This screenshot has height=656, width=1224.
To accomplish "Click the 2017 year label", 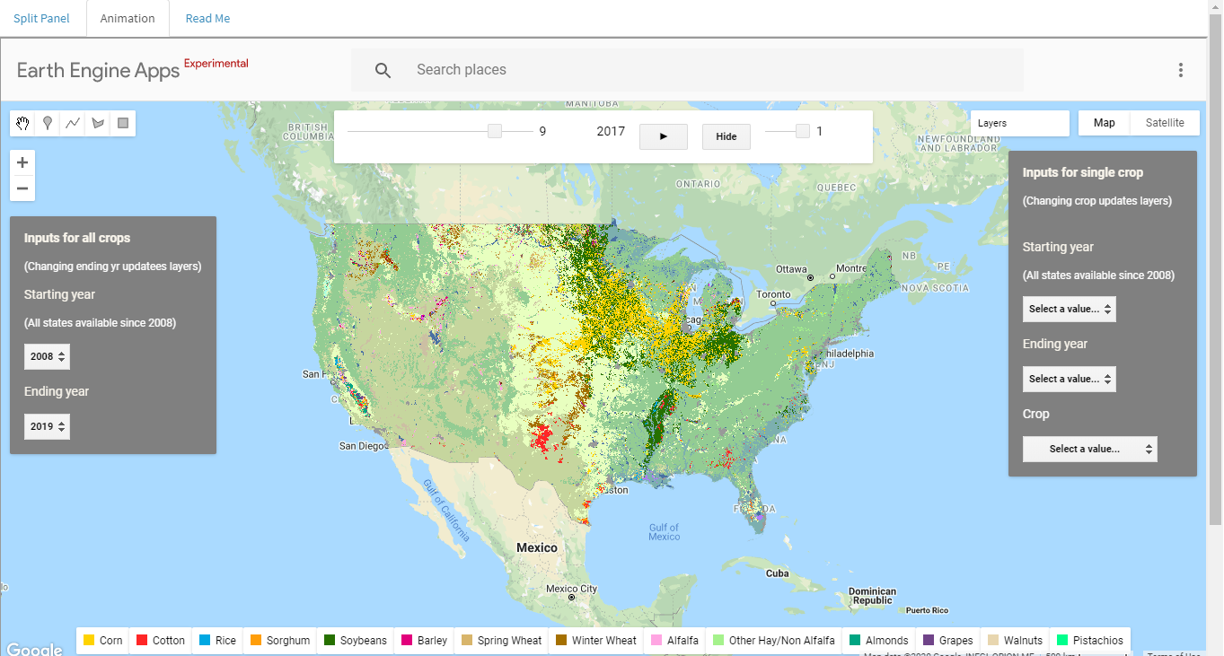I will [x=611, y=131].
